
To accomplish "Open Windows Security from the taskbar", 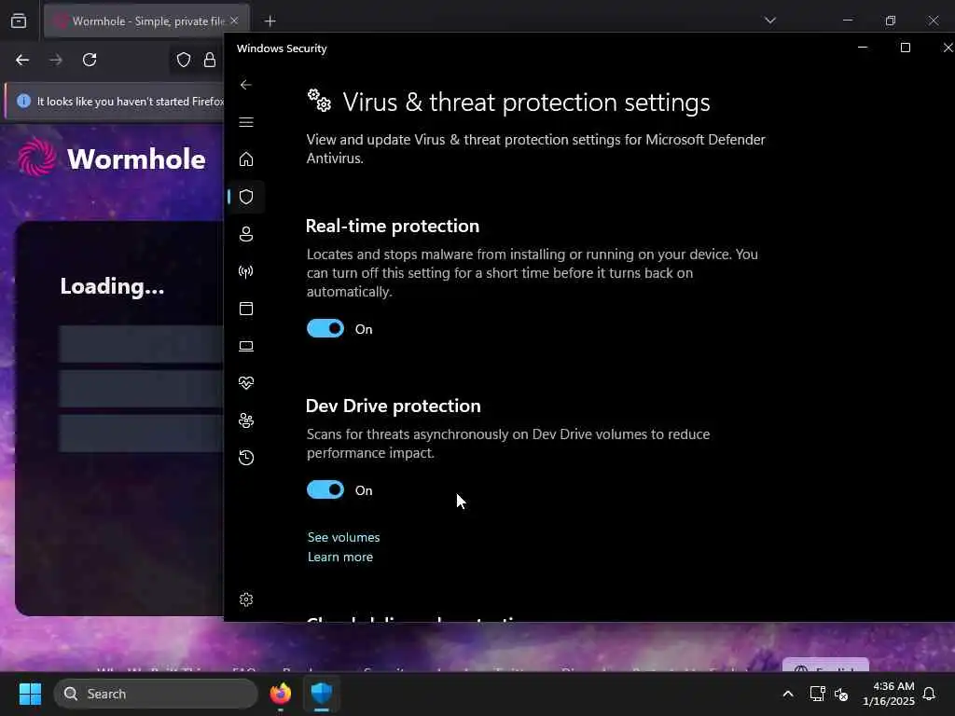I will pos(322,694).
